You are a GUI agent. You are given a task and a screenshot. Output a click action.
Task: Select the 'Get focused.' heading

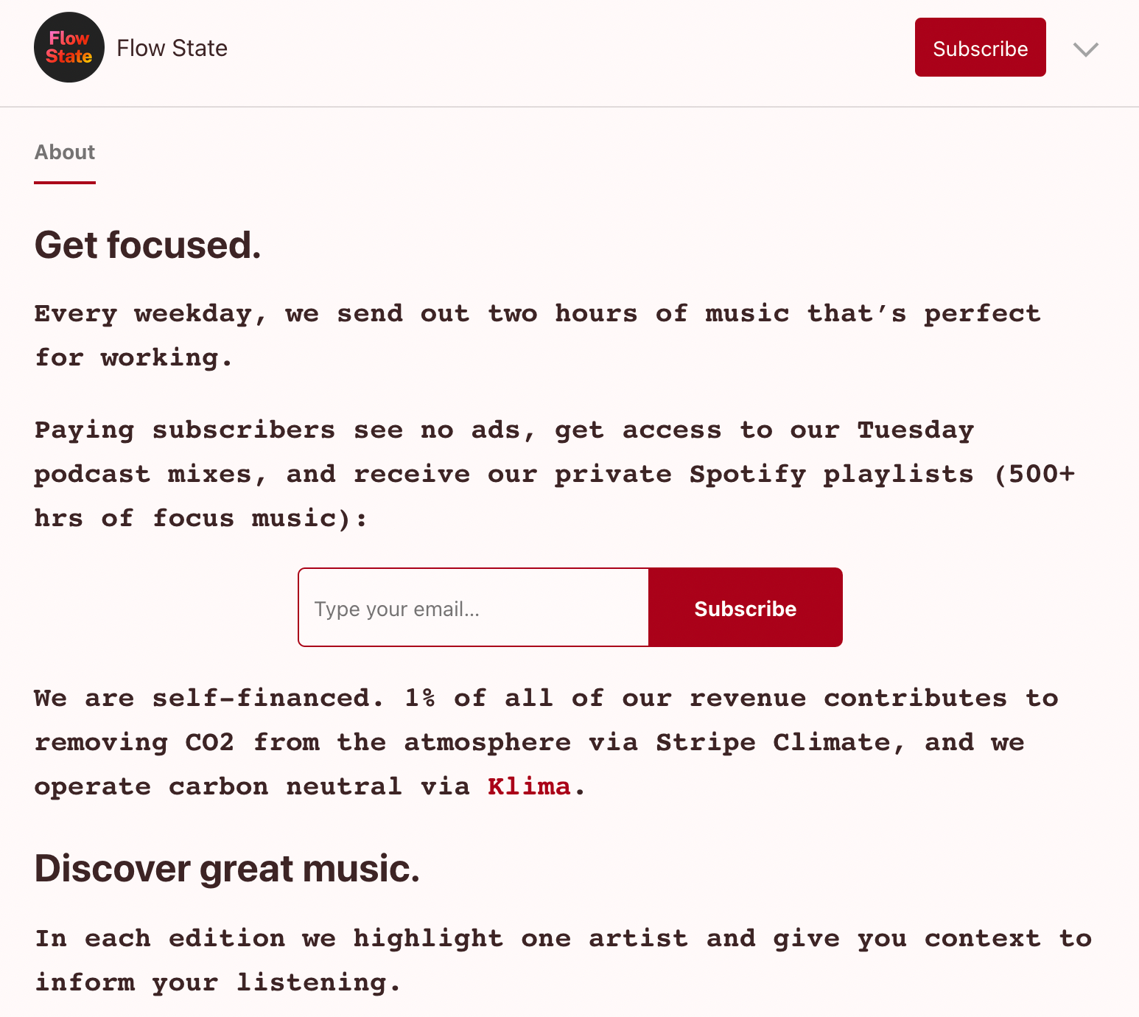pos(147,245)
